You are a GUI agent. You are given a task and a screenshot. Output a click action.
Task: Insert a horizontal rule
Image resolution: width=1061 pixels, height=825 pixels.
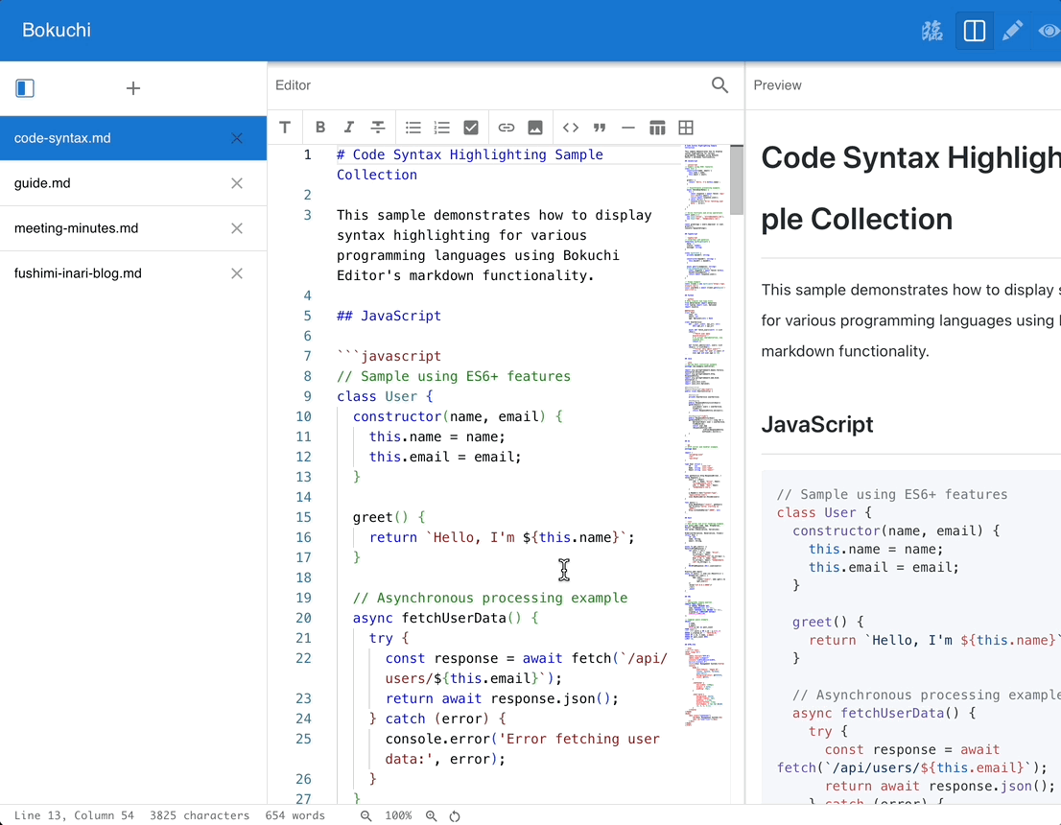(628, 128)
